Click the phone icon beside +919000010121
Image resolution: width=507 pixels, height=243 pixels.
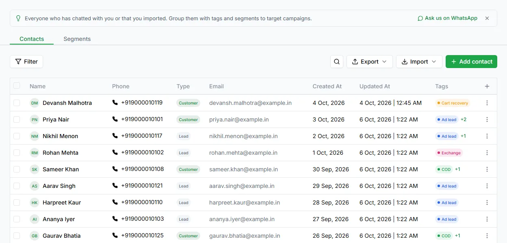(115, 185)
